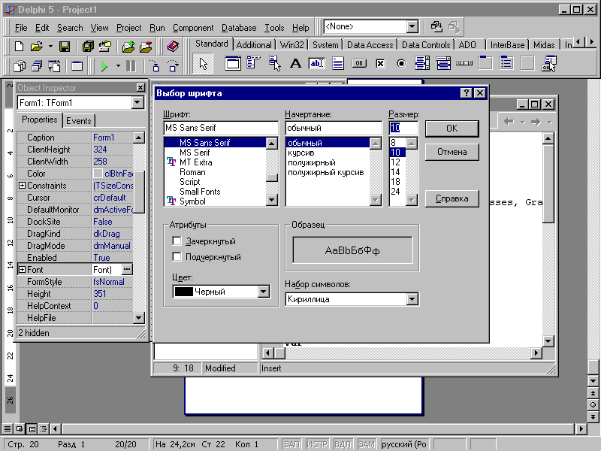The image size is (601, 451).
Task: Click the View Unit toolbar icon
Action: coord(20,66)
